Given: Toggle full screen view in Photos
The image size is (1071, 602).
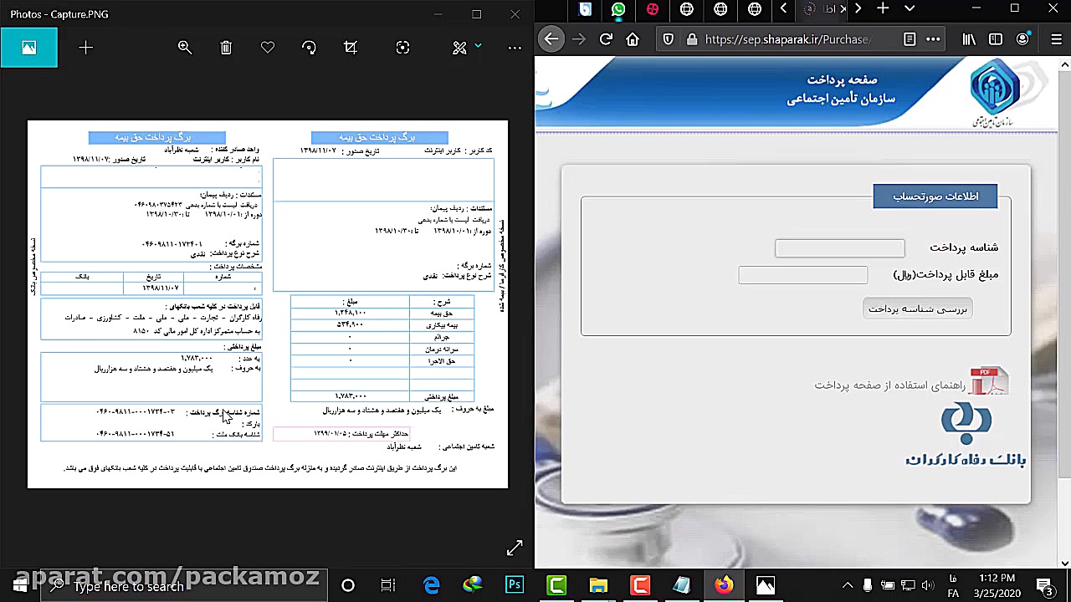Looking at the screenshot, I should pyautogui.click(x=515, y=548).
